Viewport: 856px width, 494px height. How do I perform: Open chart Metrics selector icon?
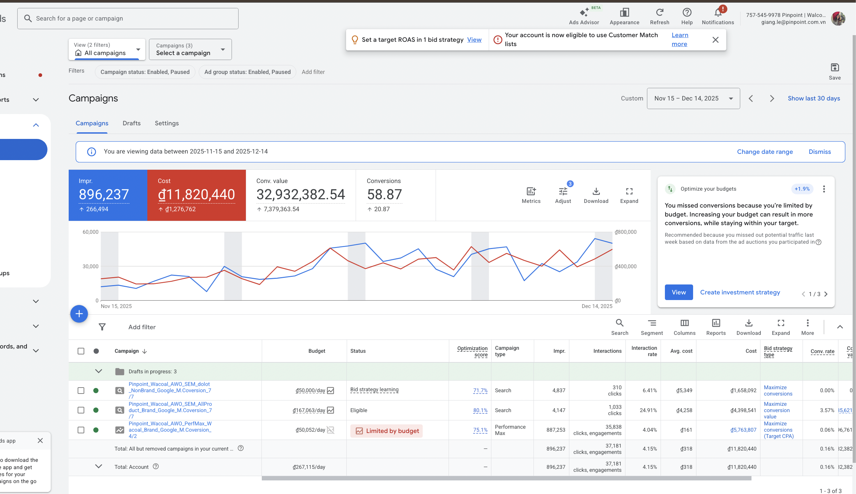[x=531, y=191]
